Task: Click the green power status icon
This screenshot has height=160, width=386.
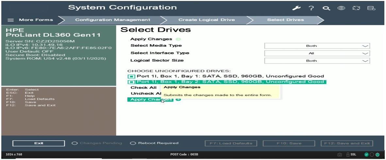Action: pyautogui.click(x=377, y=154)
